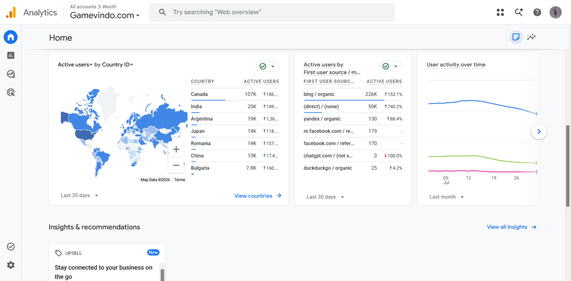This screenshot has height=281, width=571.
Task: Open the Explore sidebar icon
Action: tap(11, 74)
